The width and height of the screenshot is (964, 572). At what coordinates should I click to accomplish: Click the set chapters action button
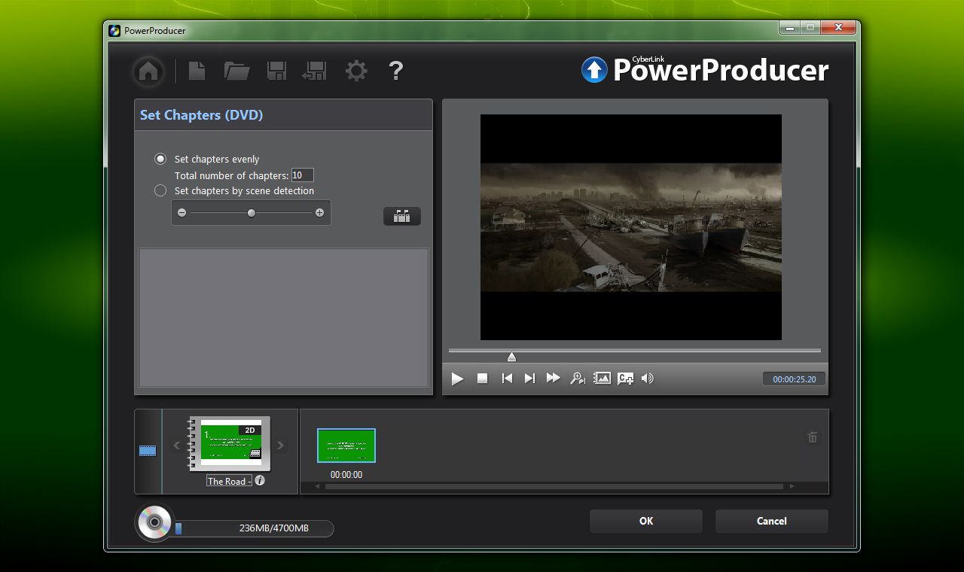(x=402, y=217)
